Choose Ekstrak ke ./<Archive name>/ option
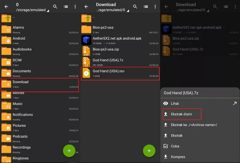This screenshot has width=240, height=163. [x=200, y=125]
